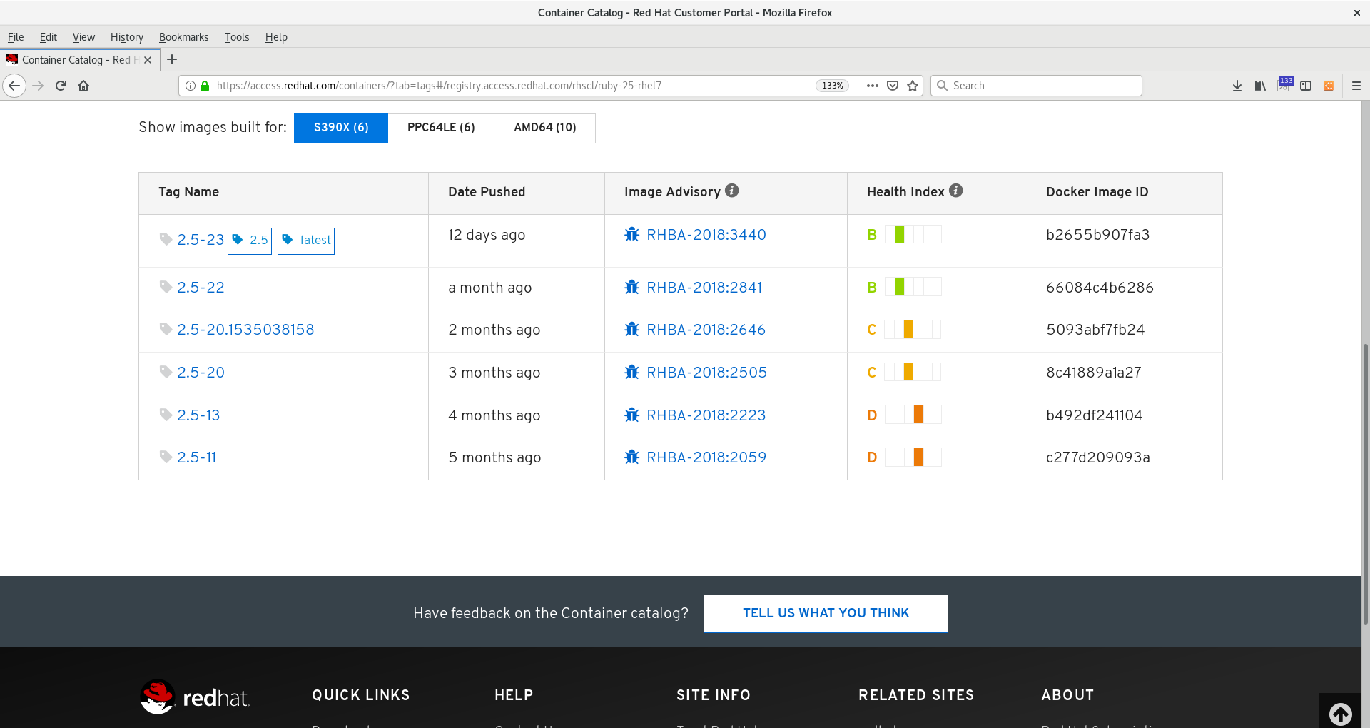Image resolution: width=1370 pixels, height=728 pixels.
Task: Click the latest tag badge
Action: [x=306, y=241]
